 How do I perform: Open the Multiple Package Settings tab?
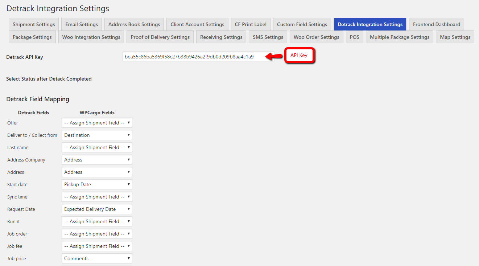(400, 37)
